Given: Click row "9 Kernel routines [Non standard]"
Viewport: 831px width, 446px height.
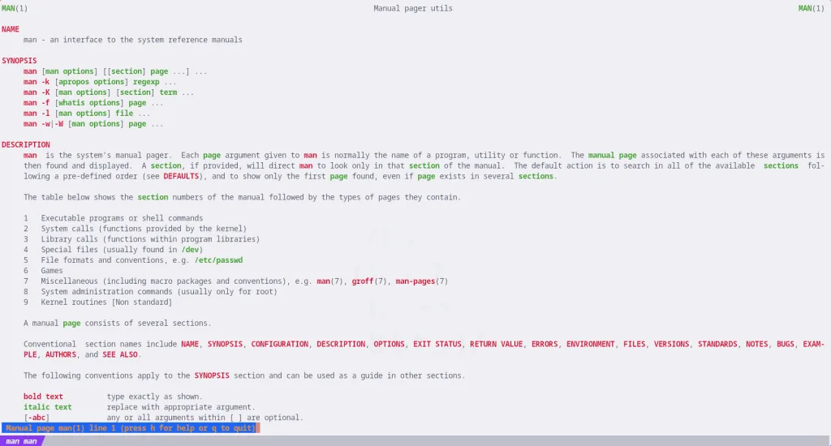Looking at the screenshot, I should 97,302.
